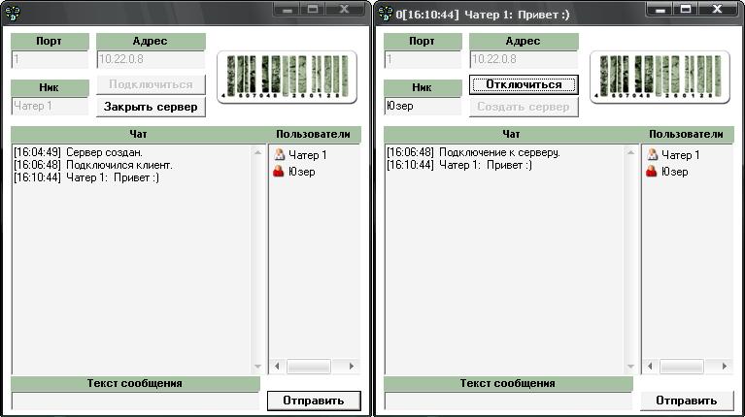Select the Чатер 1 user icon in the left window
The height and width of the screenshot is (417, 745).
click(279, 154)
